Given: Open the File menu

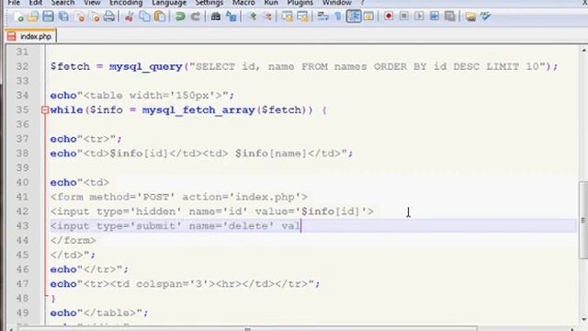Looking at the screenshot, I should tap(14, 3).
